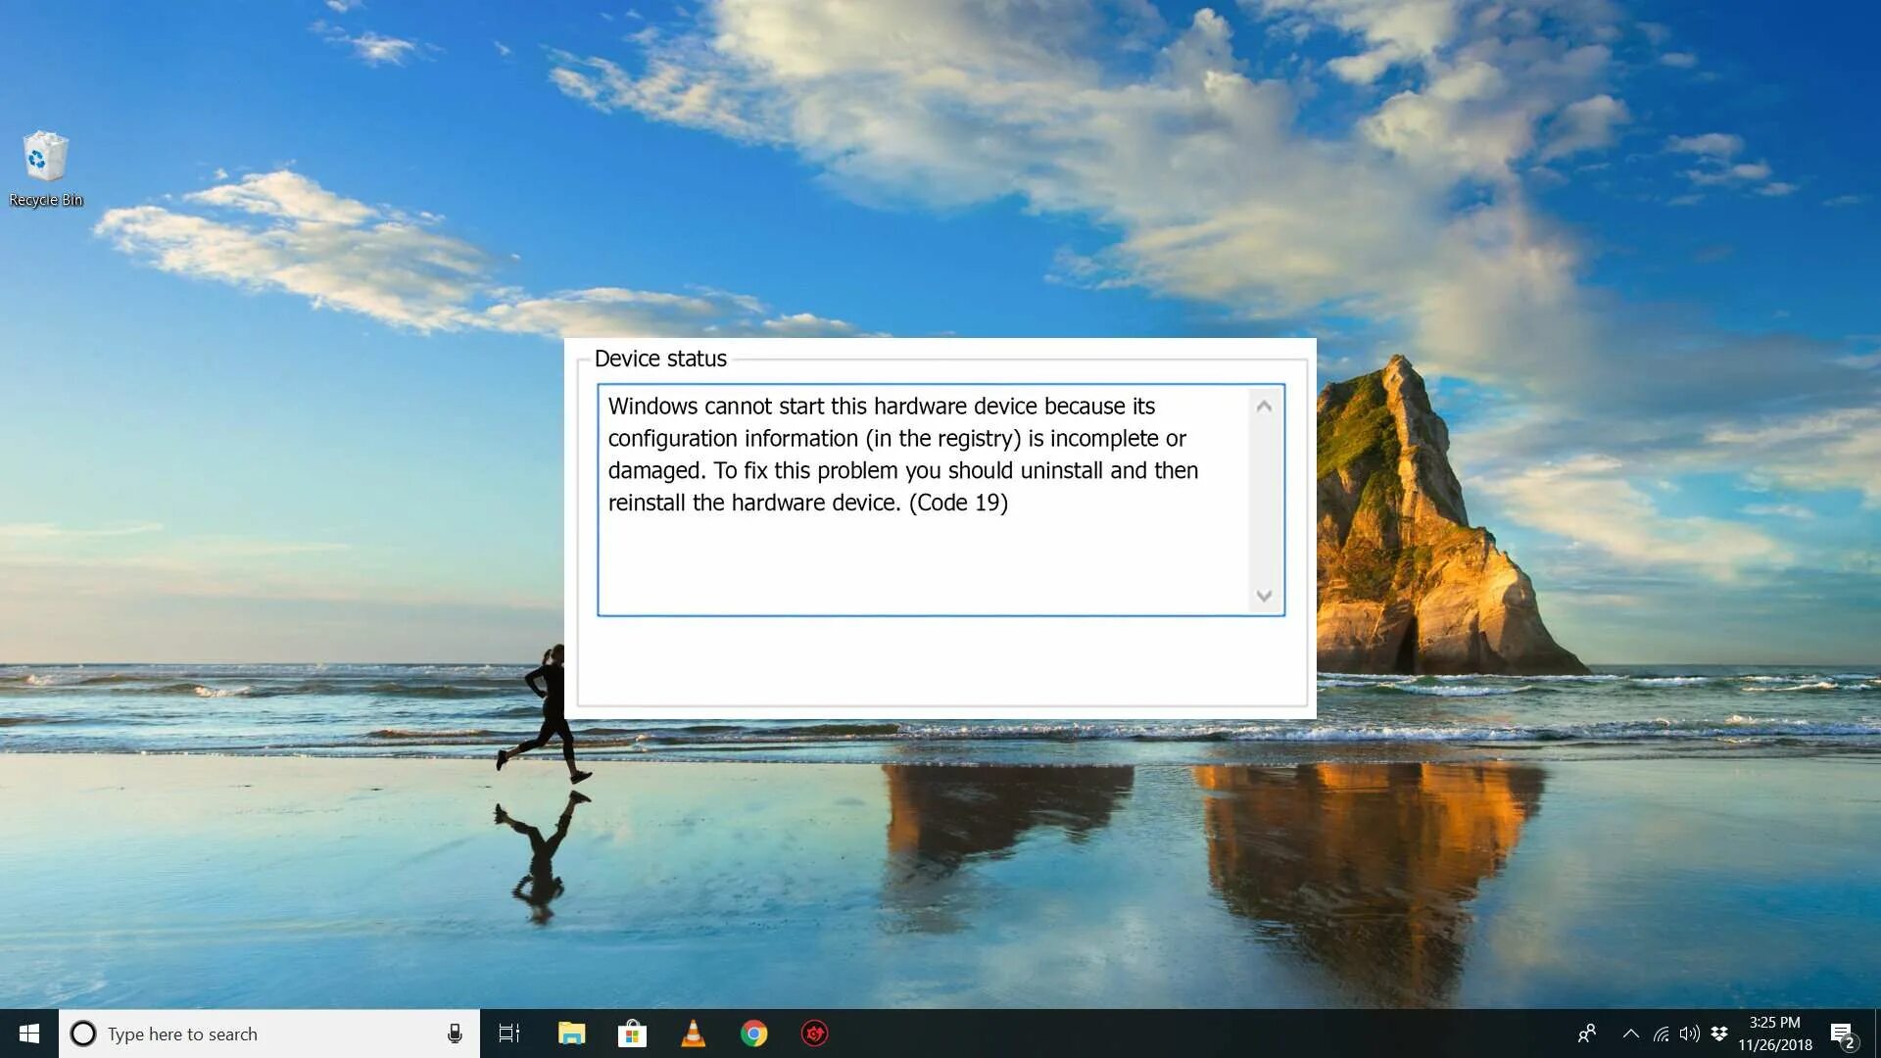Open the Dropbox tray icon
1881x1058 pixels.
click(1719, 1034)
